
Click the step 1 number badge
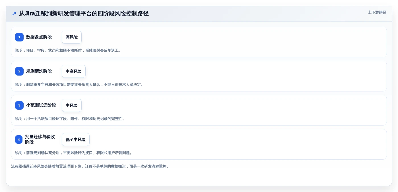pos(19,37)
